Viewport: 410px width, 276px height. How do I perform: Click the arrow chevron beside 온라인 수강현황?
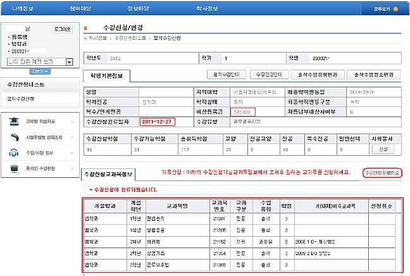click(x=73, y=168)
